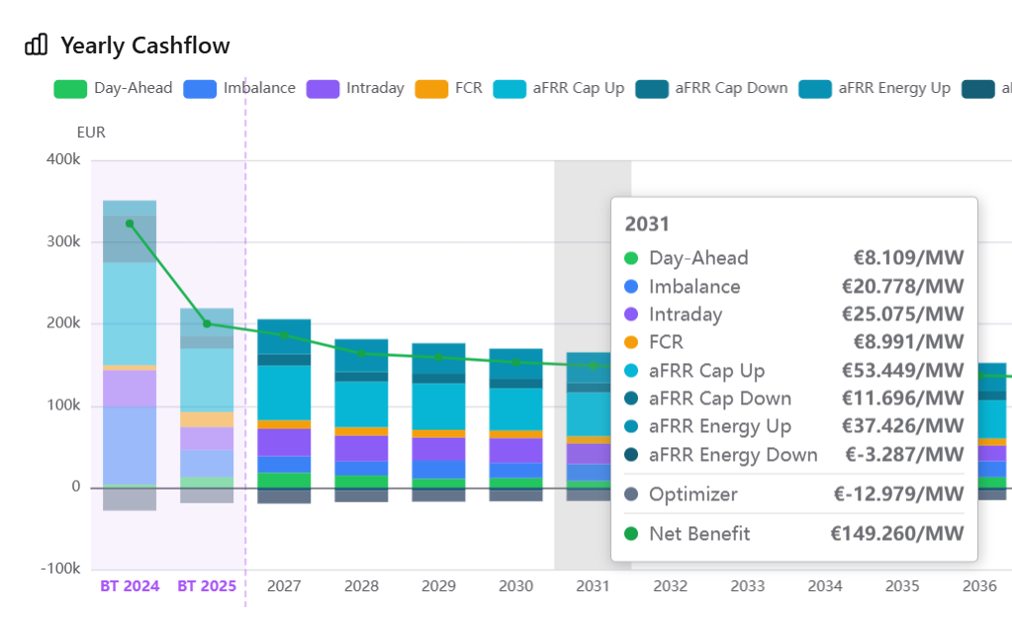This screenshot has height=618, width=1012.
Task: Click the orange FCR legend color swatch
Action: pyautogui.click(x=432, y=88)
